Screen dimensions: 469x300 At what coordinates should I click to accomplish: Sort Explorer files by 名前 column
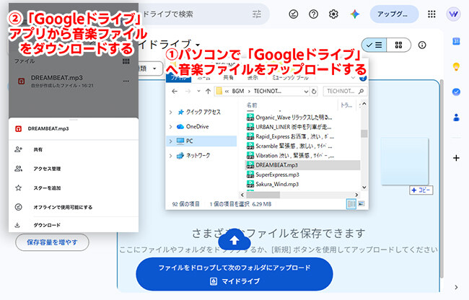click(252, 105)
